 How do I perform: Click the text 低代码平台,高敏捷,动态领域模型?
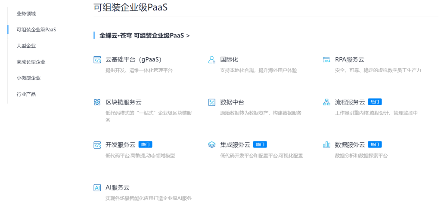140,156
